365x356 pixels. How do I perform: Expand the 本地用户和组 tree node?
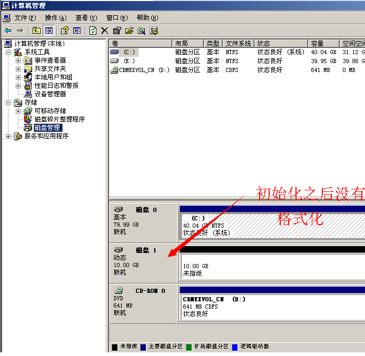[x=18, y=77]
